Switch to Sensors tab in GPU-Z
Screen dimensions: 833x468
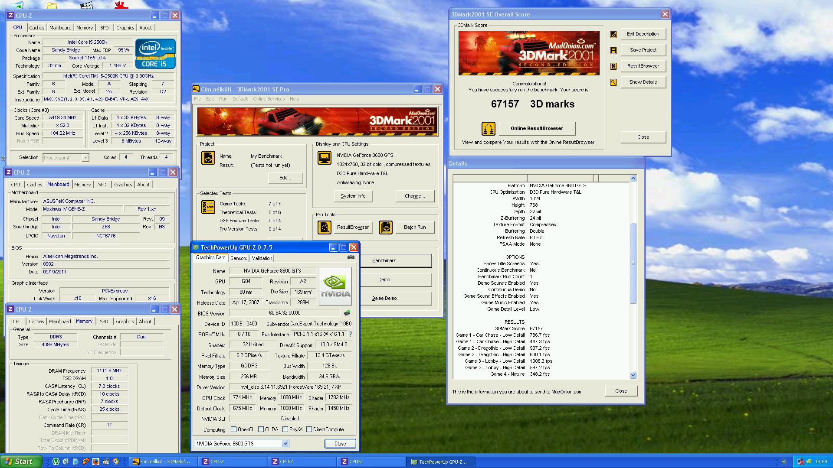239,258
